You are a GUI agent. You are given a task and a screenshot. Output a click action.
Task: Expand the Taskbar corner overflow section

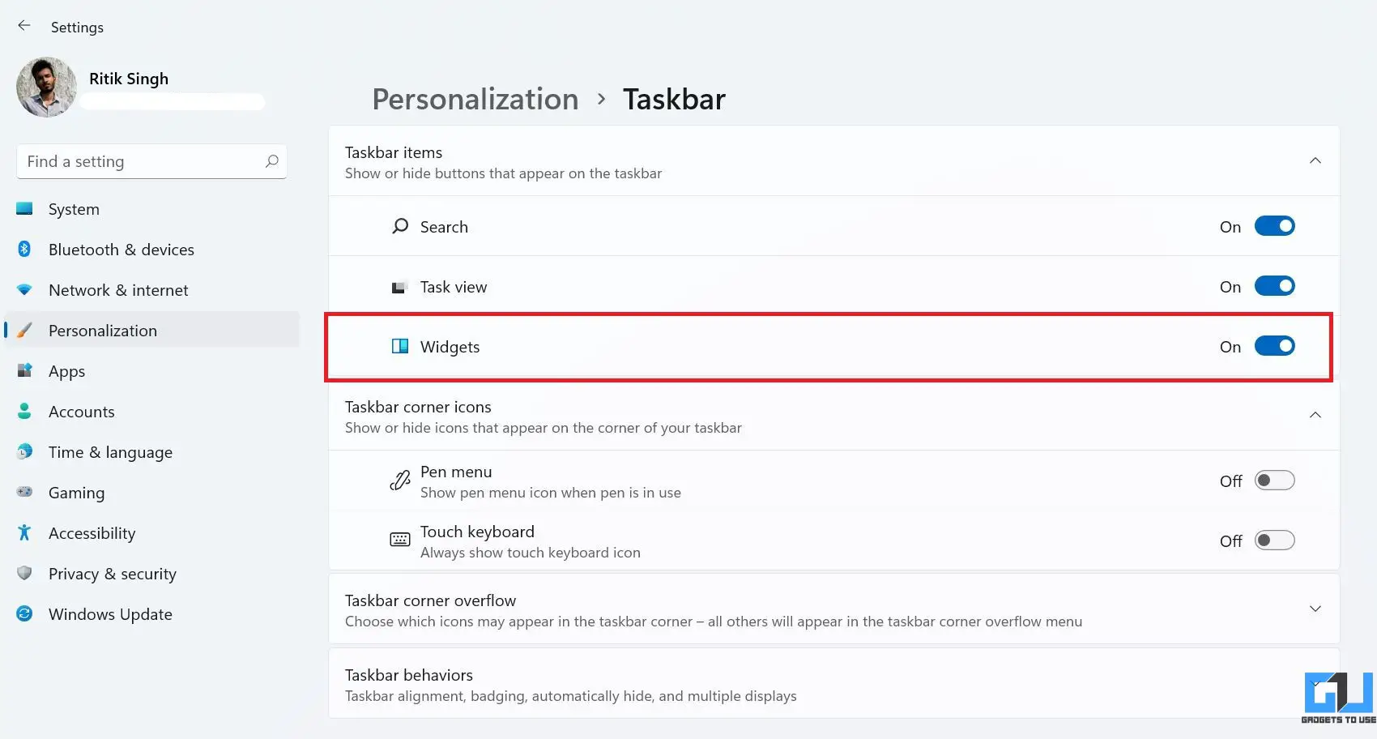(x=1315, y=609)
